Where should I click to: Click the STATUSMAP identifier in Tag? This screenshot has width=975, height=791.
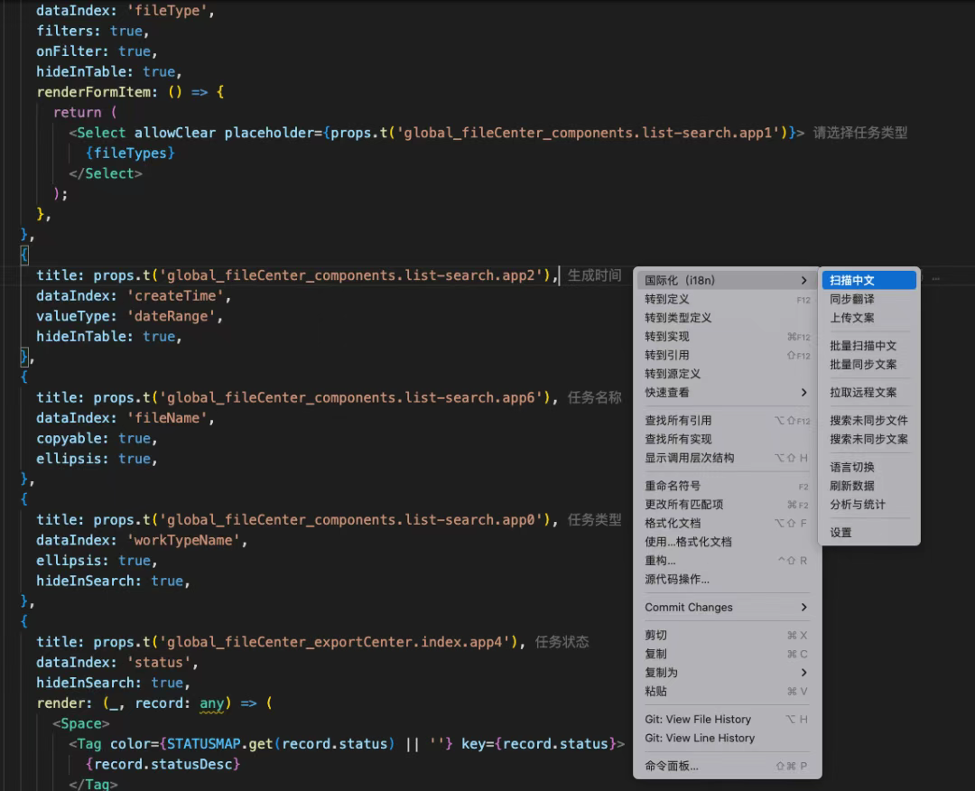coord(204,744)
